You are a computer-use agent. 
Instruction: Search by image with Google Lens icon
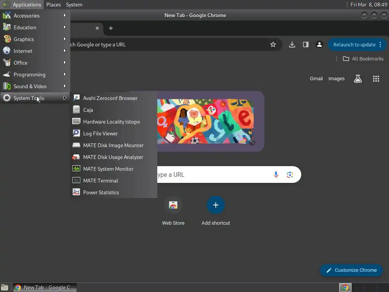(290, 175)
